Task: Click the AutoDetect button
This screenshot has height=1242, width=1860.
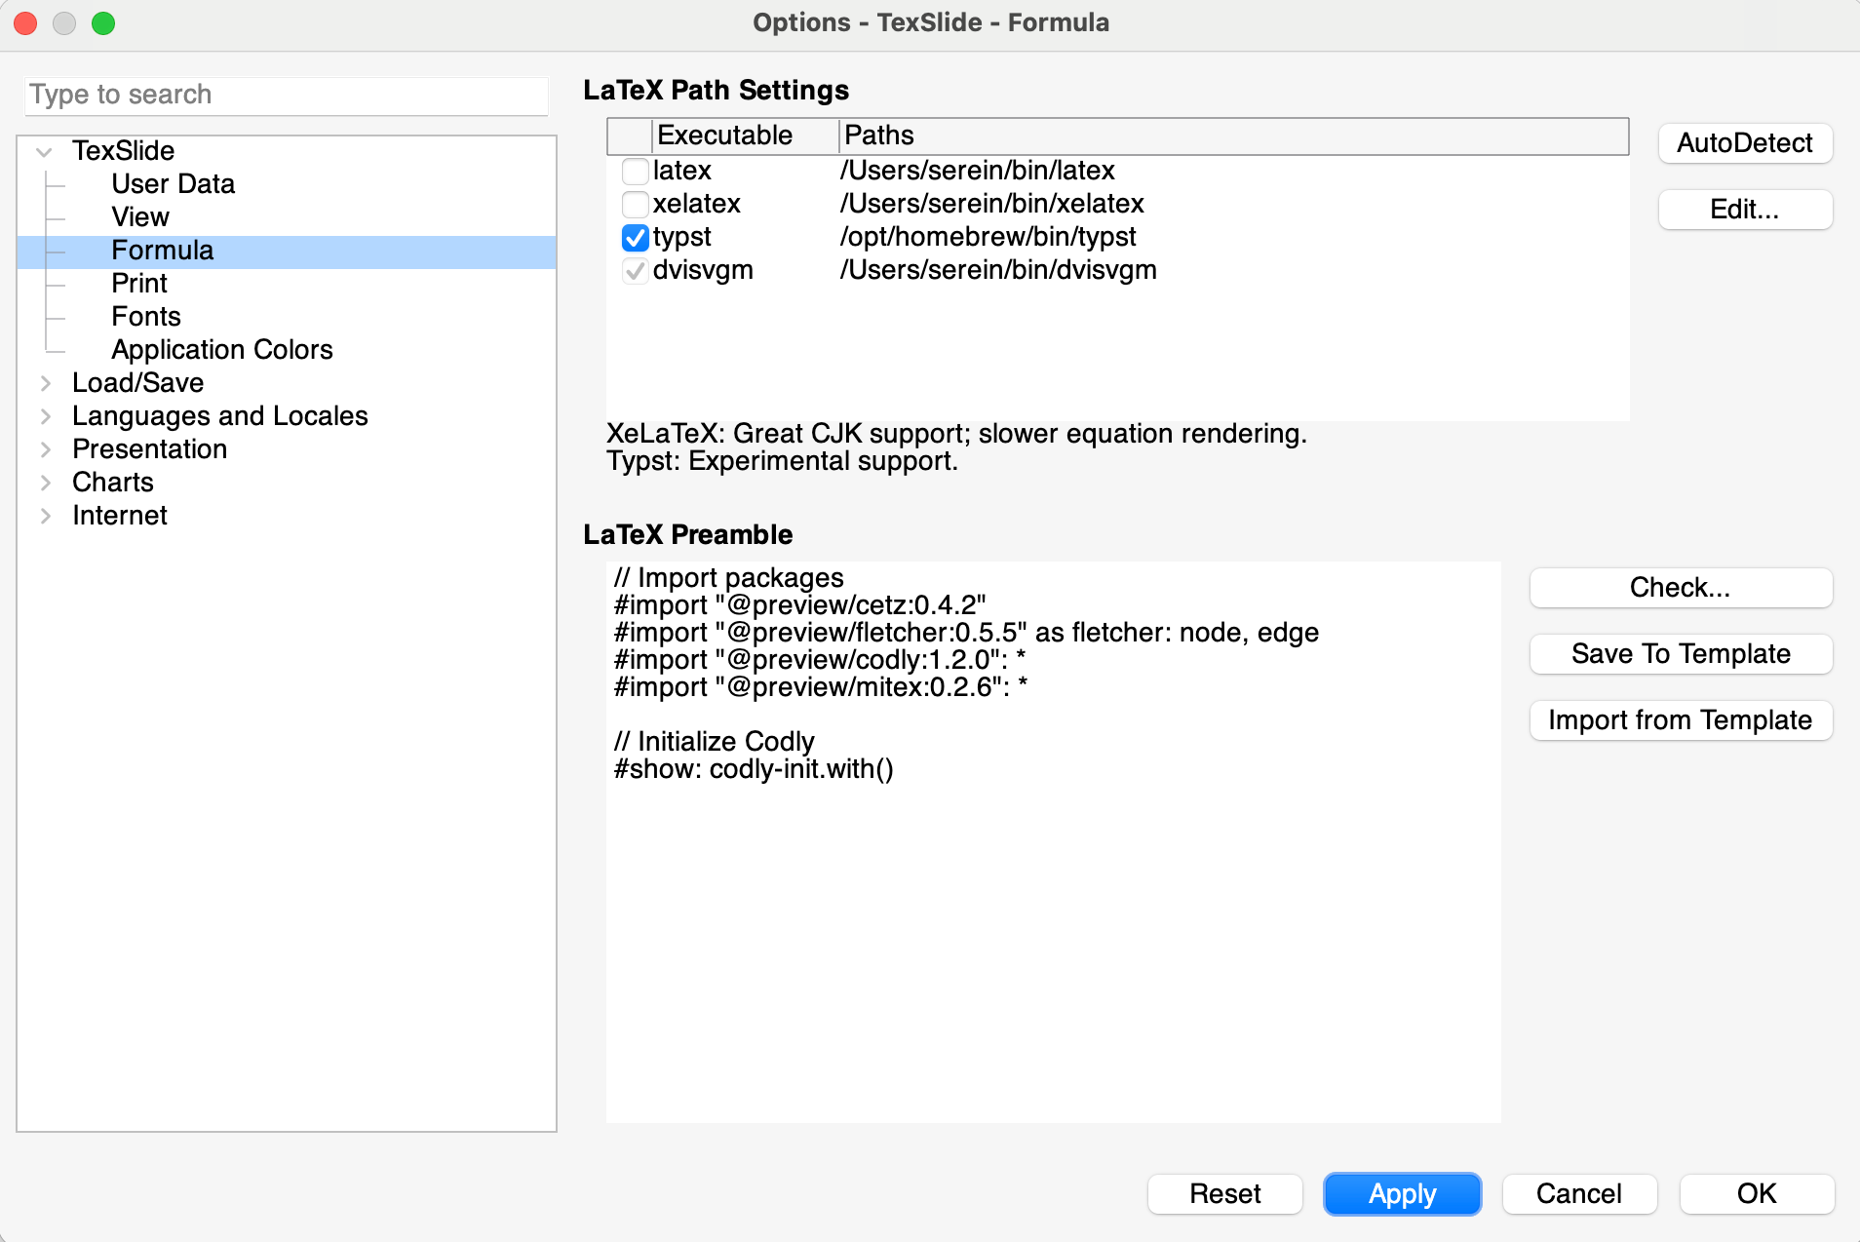Action: click(x=1744, y=143)
